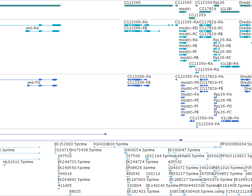Select the CG13366 gene label
252x196 pixels.
132,3
